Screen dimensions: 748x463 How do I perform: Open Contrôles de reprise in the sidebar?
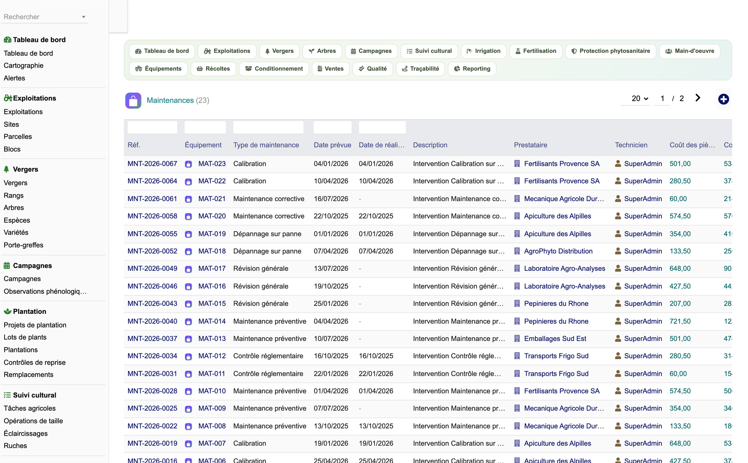click(x=35, y=362)
